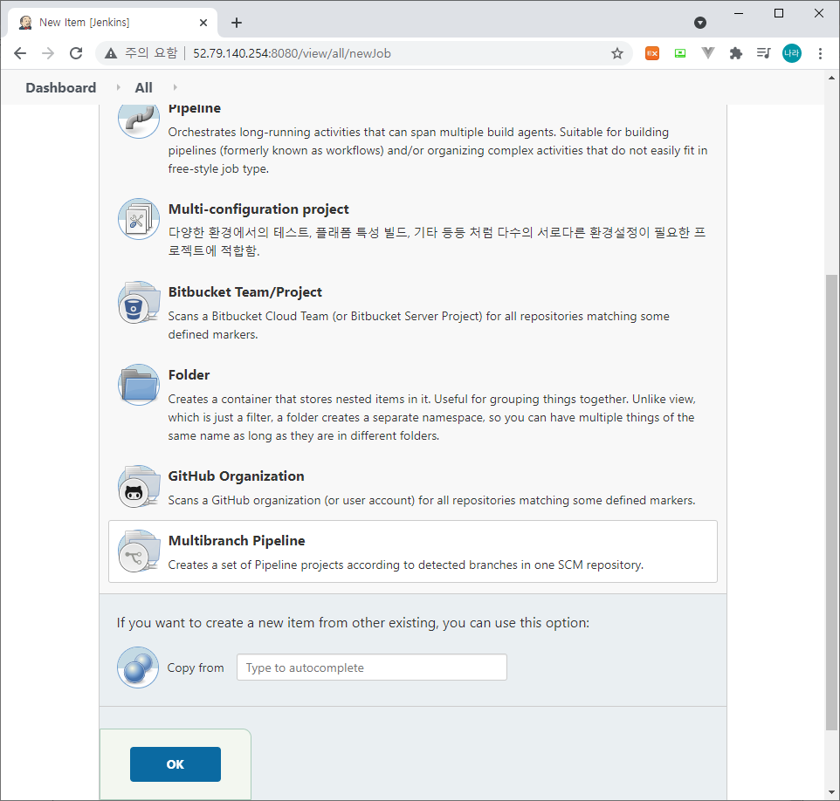Screen dimensions: 840x801
Task: Click the GitHub Organization description text
Action: 431,500
